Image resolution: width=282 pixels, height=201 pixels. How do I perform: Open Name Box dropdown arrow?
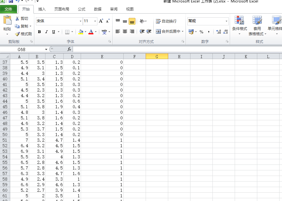[x=46, y=49]
